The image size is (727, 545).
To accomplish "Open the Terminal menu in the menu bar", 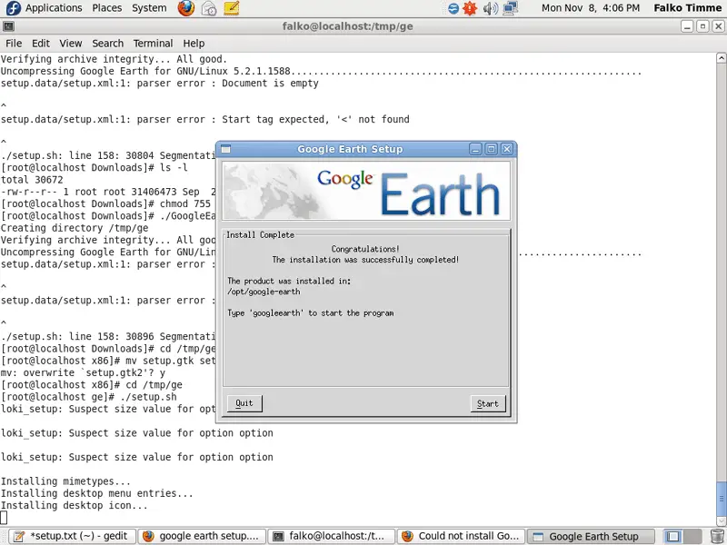I will coord(153,43).
